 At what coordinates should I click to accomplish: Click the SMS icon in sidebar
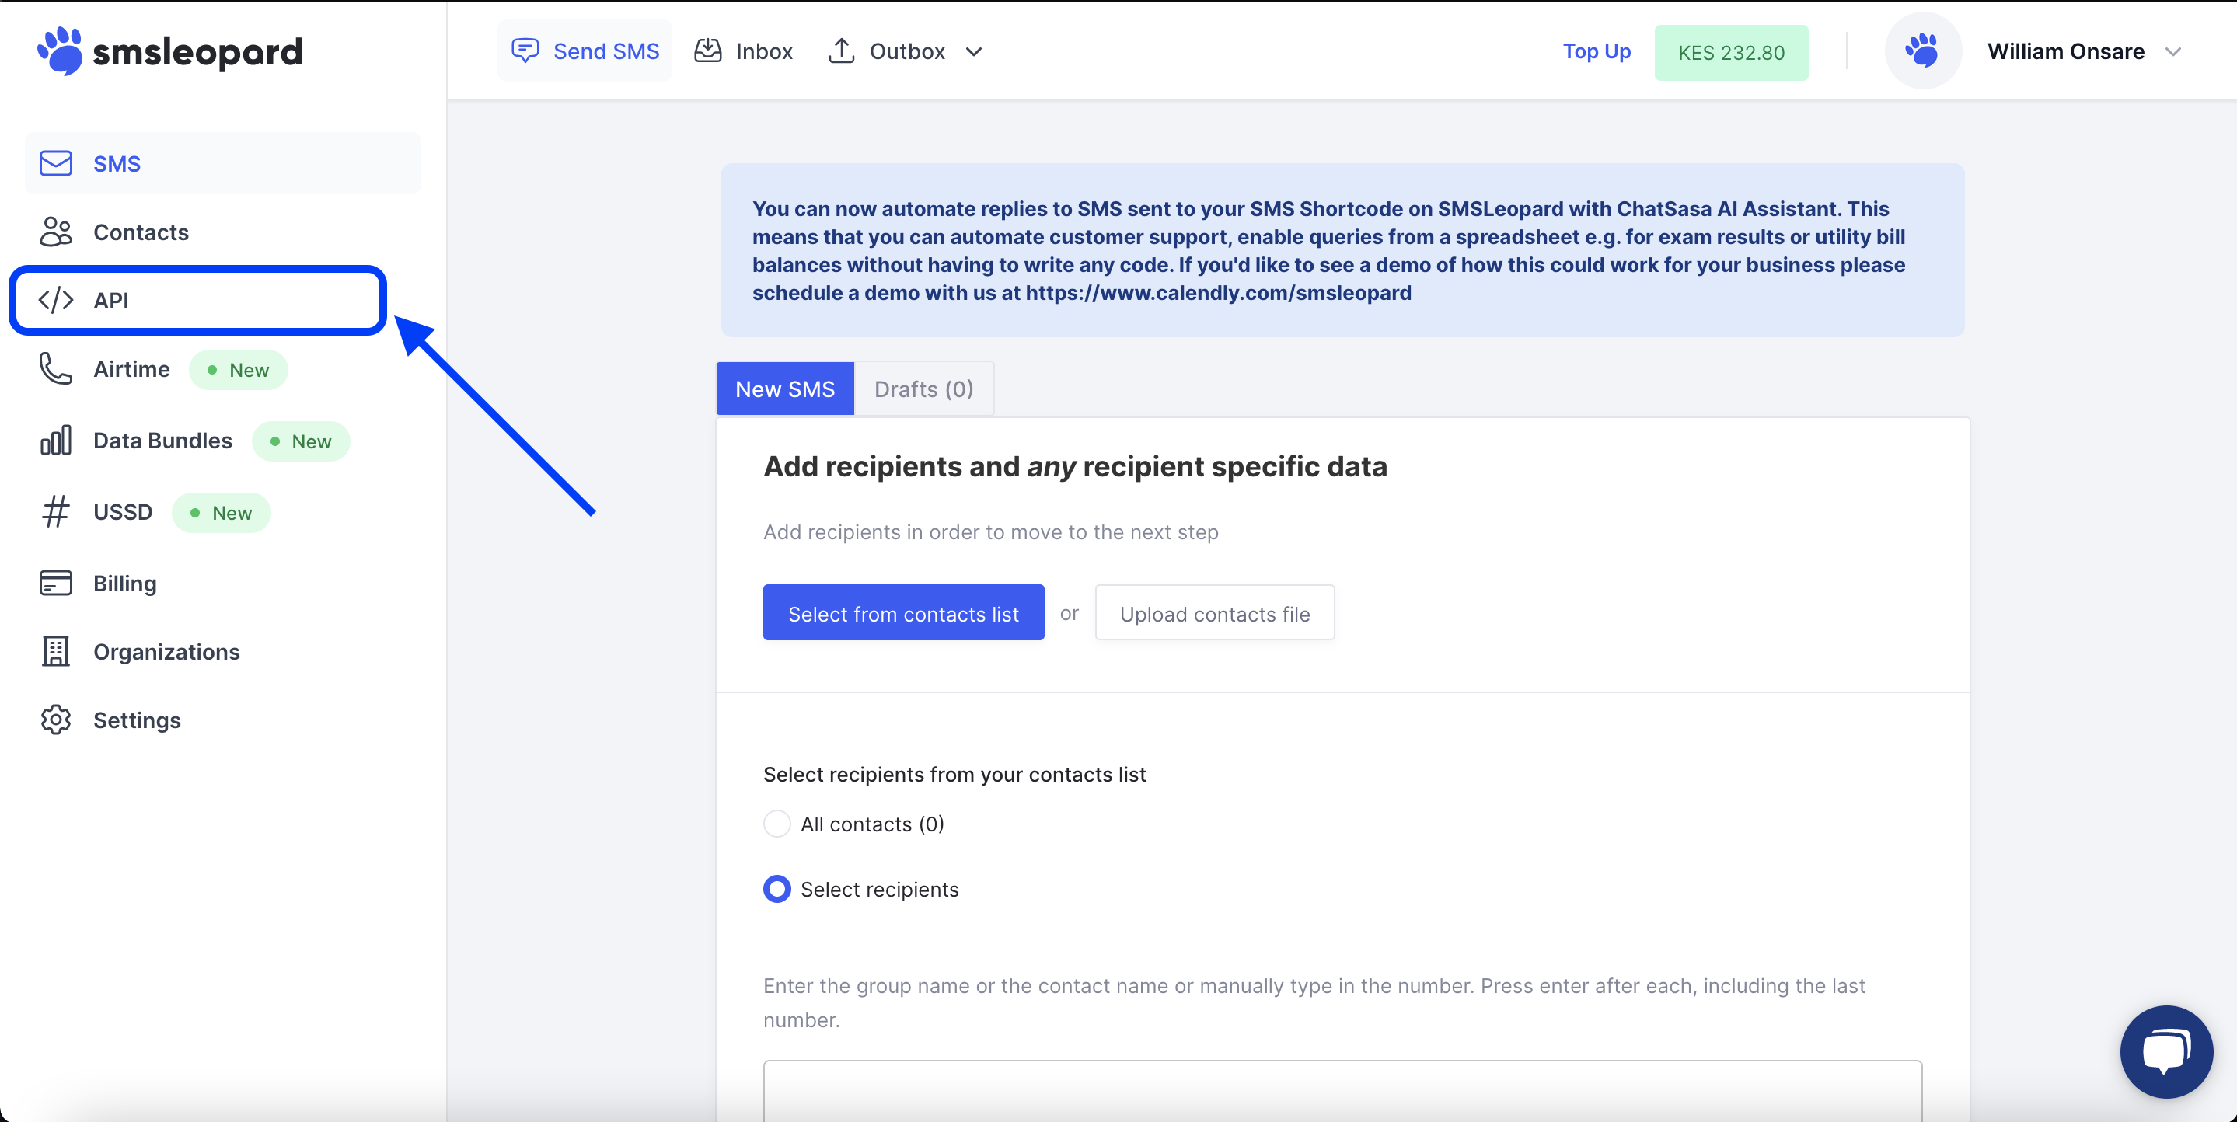point(58,162)
